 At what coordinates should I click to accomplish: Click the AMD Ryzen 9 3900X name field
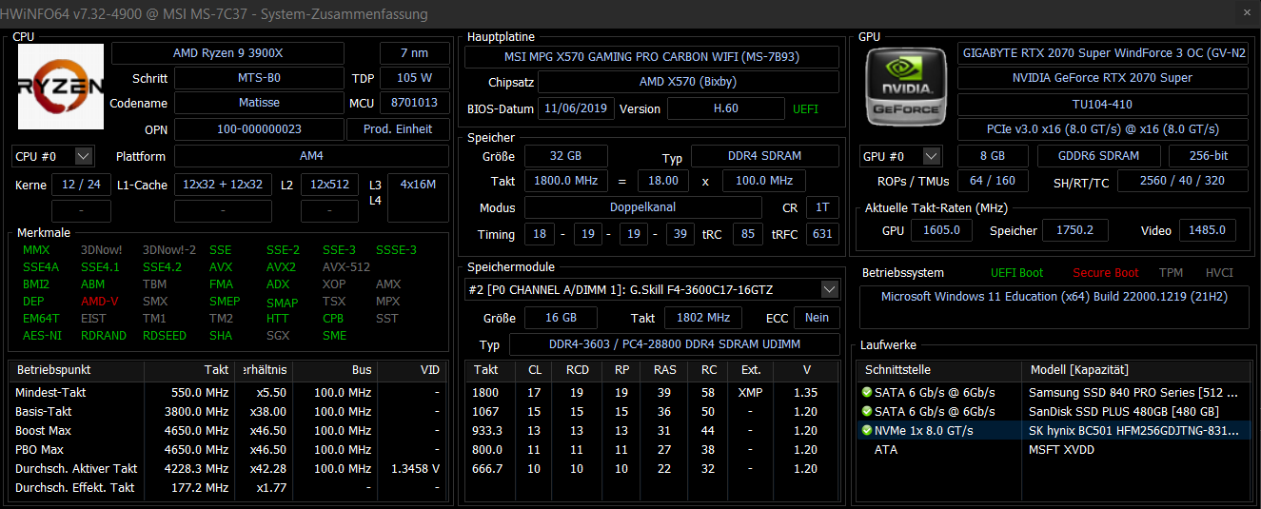pyautogui.click(x=242, y=52)
